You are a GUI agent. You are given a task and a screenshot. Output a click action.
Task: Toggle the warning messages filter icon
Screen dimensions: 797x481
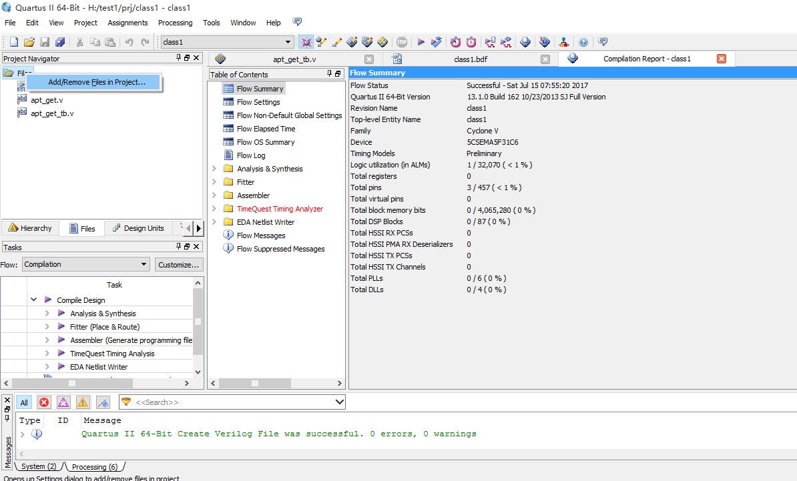pos(83,402)
